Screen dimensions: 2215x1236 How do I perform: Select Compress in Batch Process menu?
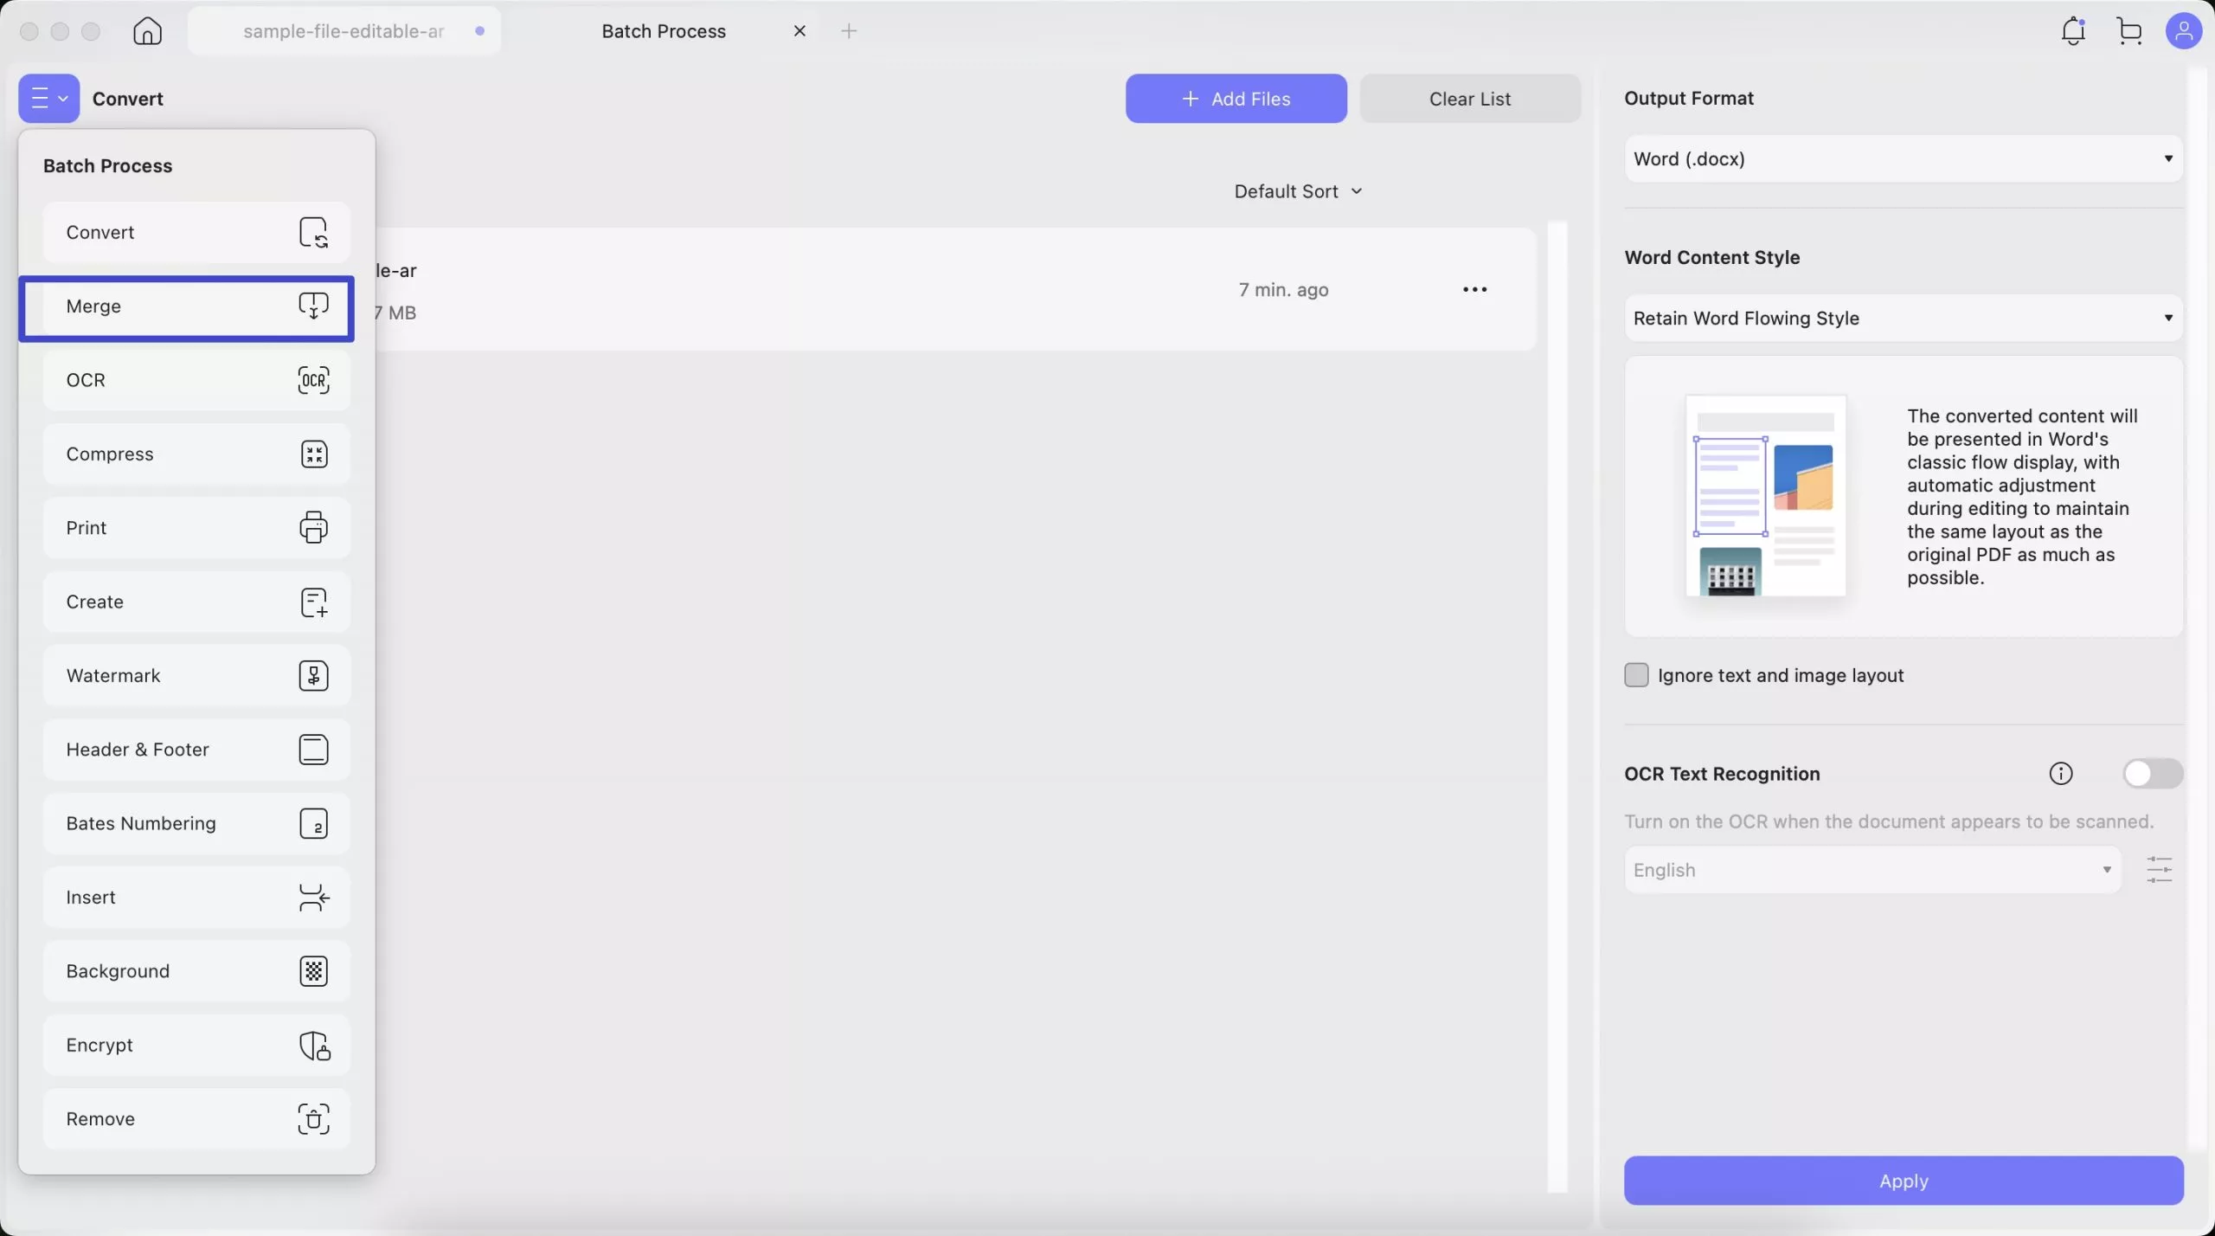196,454
